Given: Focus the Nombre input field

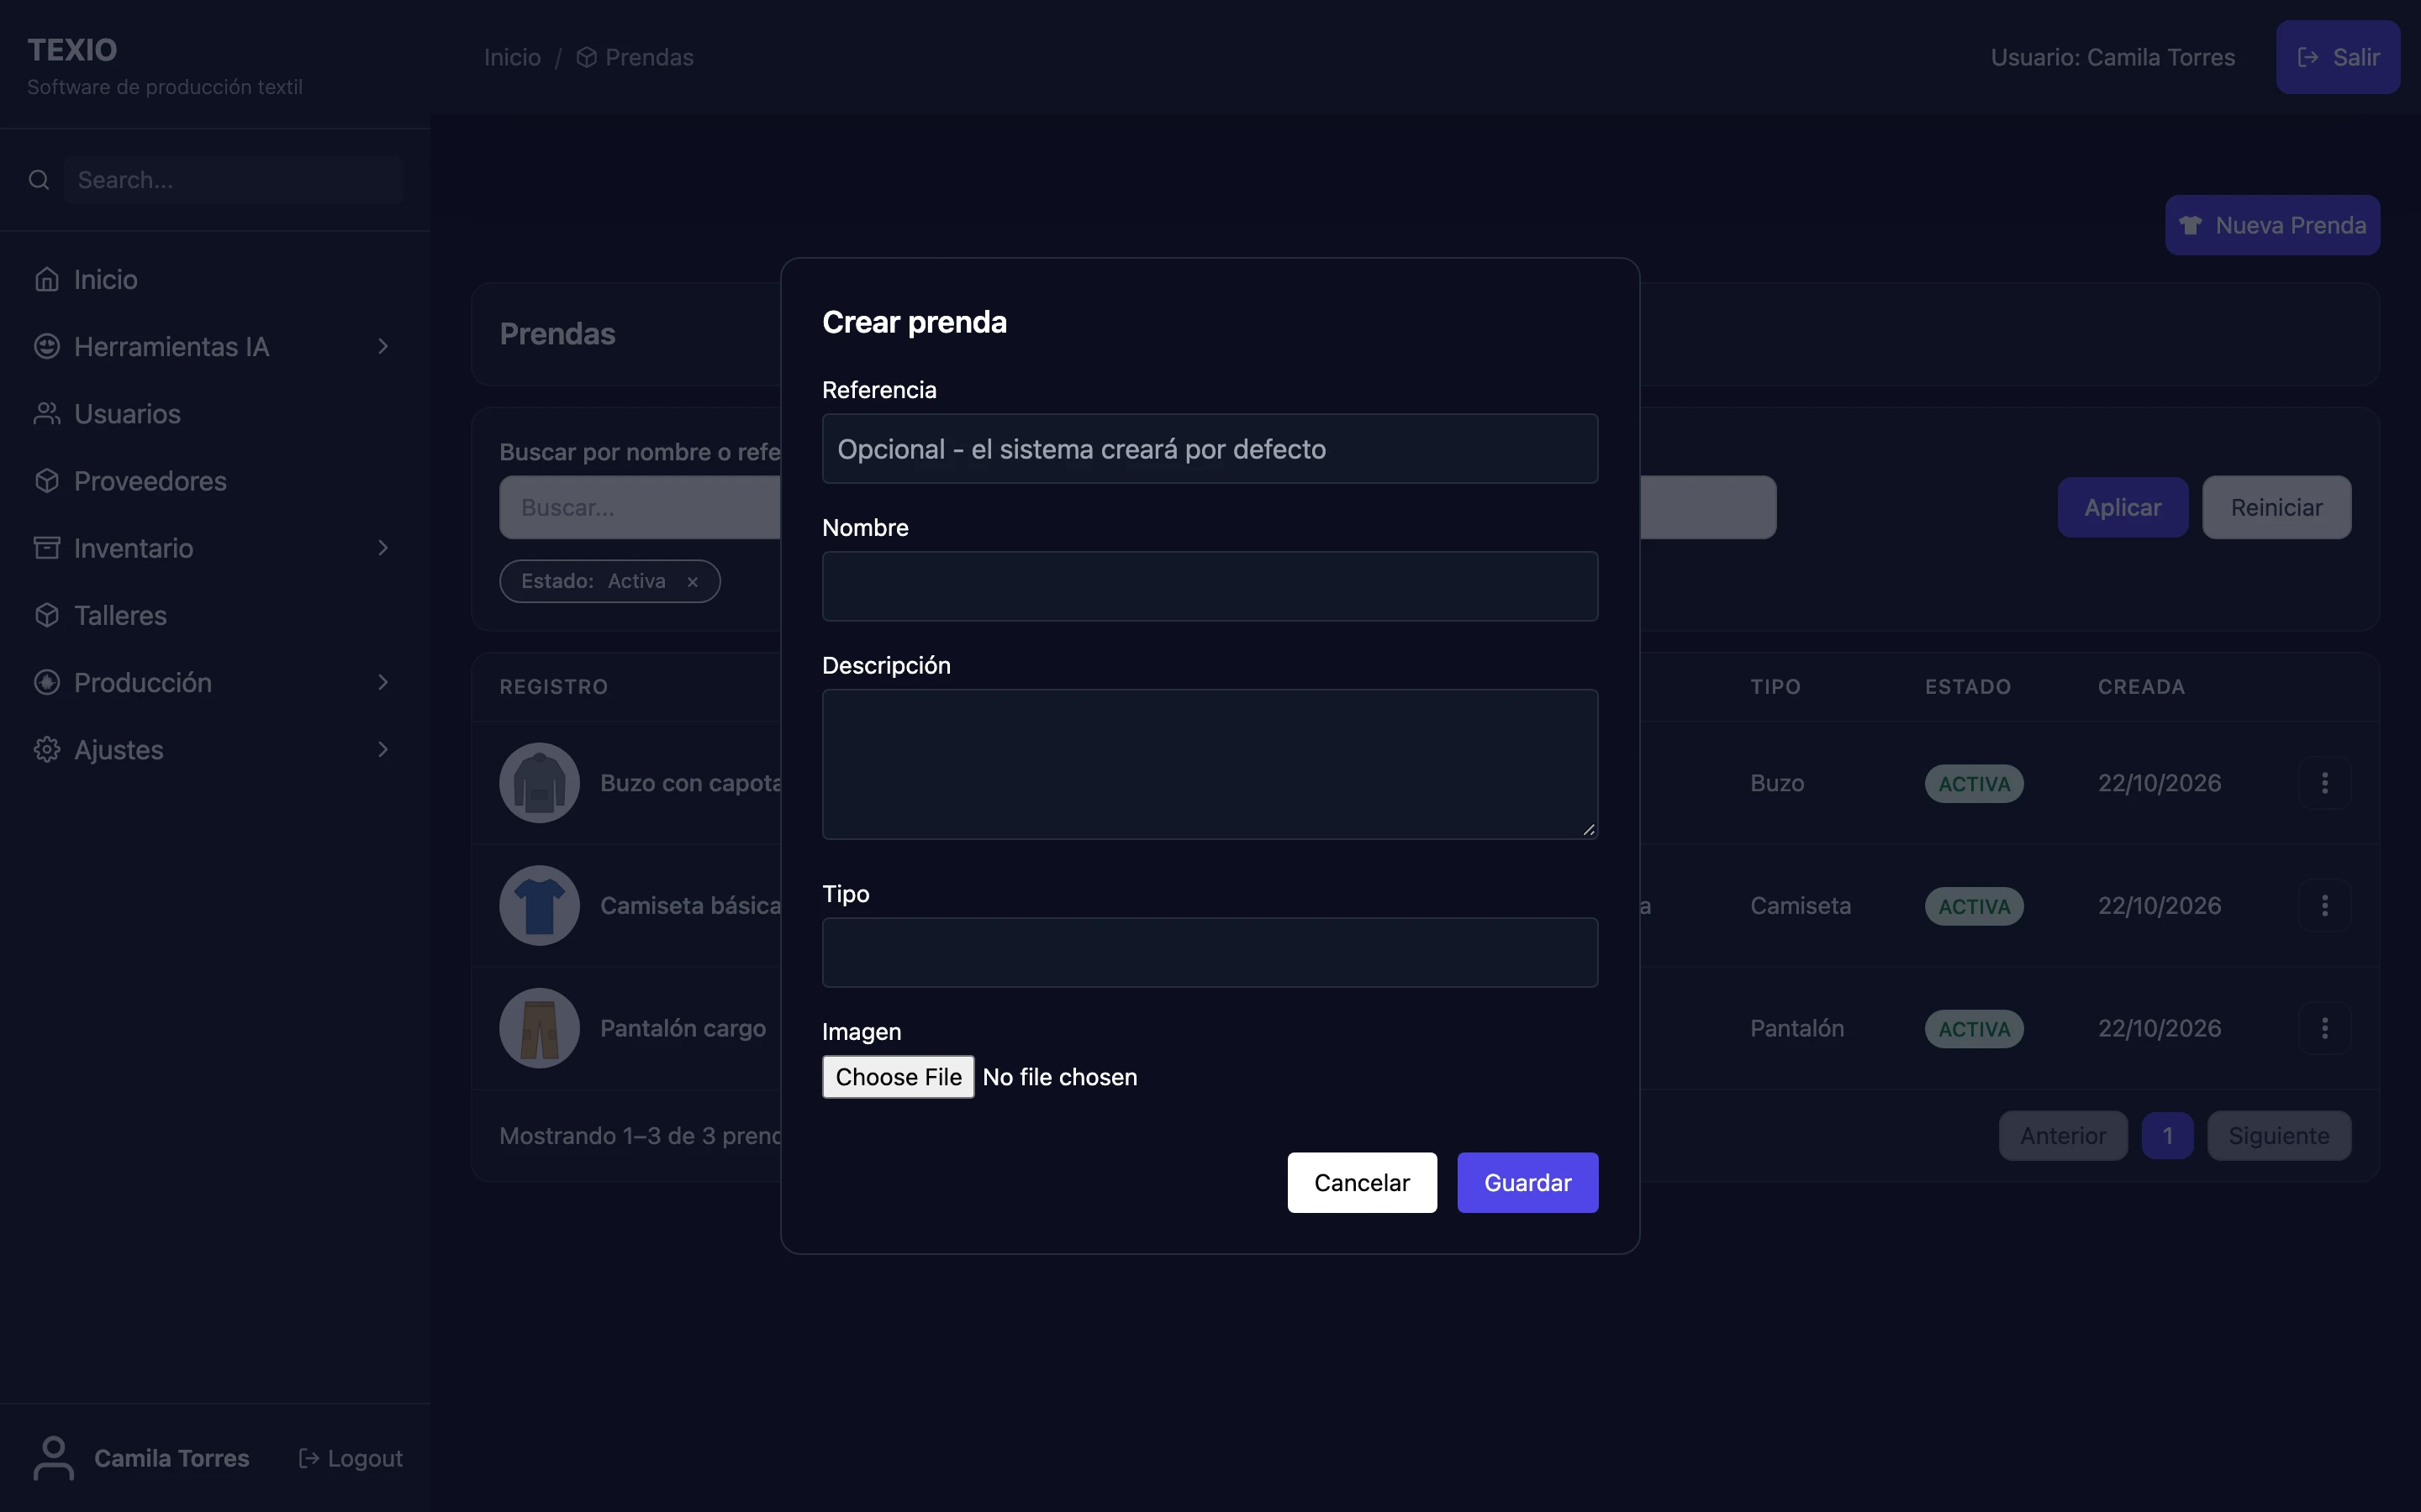Looking at the screenshot, I should 1210,586.
